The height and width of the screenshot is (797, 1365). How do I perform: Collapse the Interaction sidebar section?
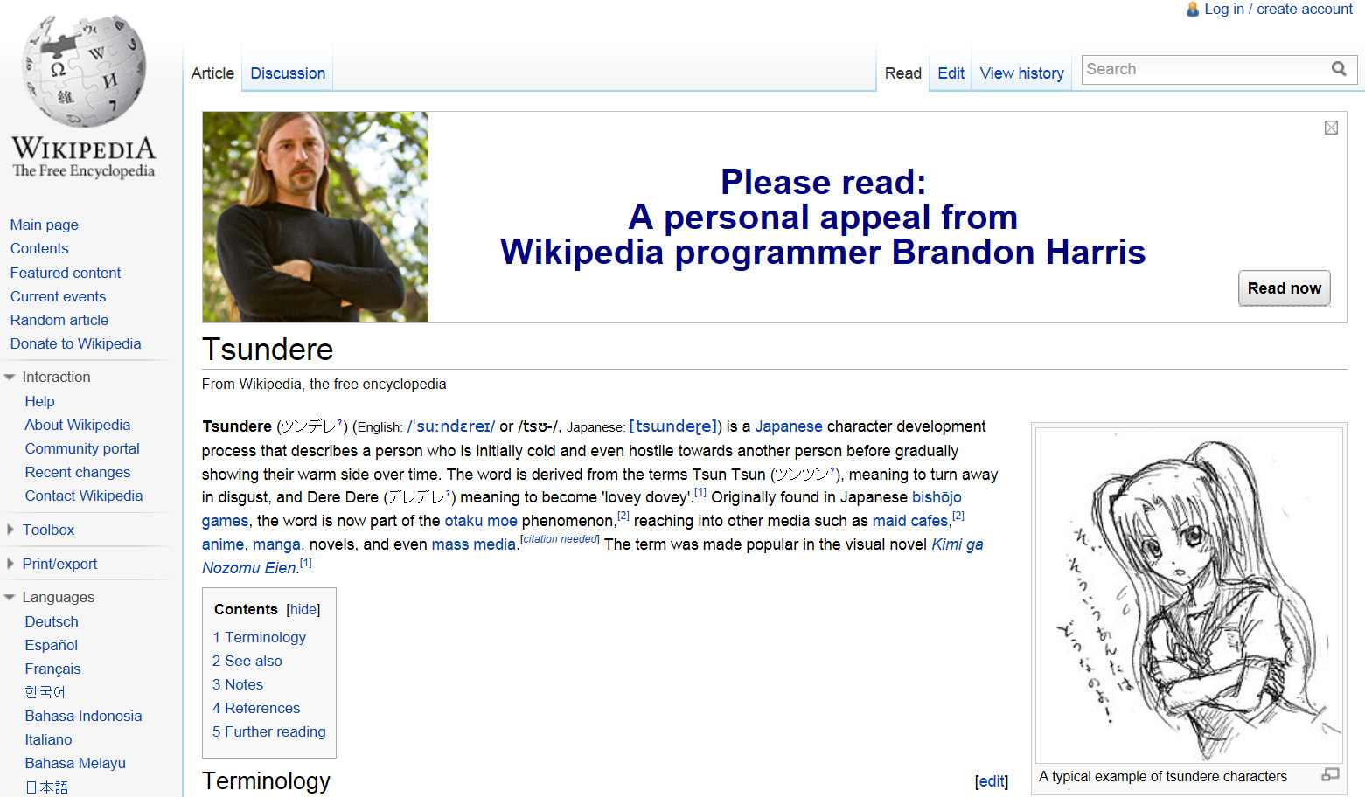[10, 378]
